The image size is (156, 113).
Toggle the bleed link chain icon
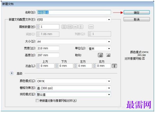point(114,66)
